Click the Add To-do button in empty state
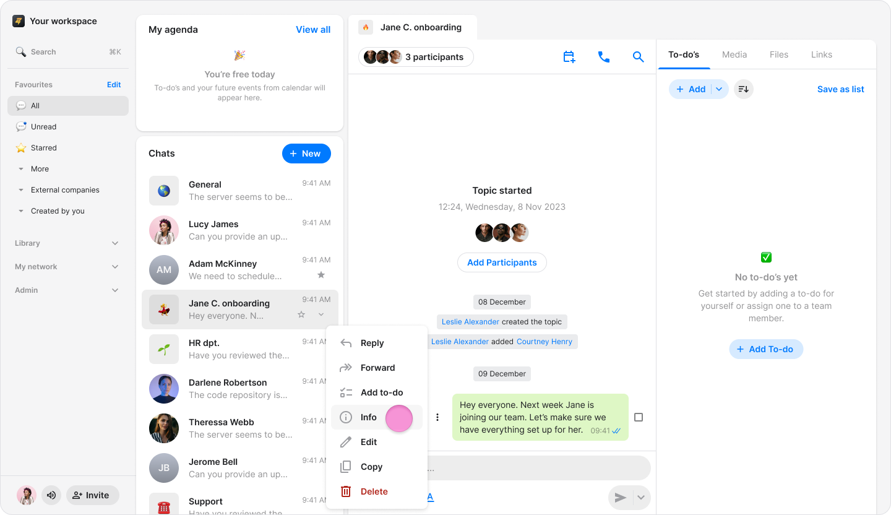This screenshot has height=515, width=891. tap(766, 349)
